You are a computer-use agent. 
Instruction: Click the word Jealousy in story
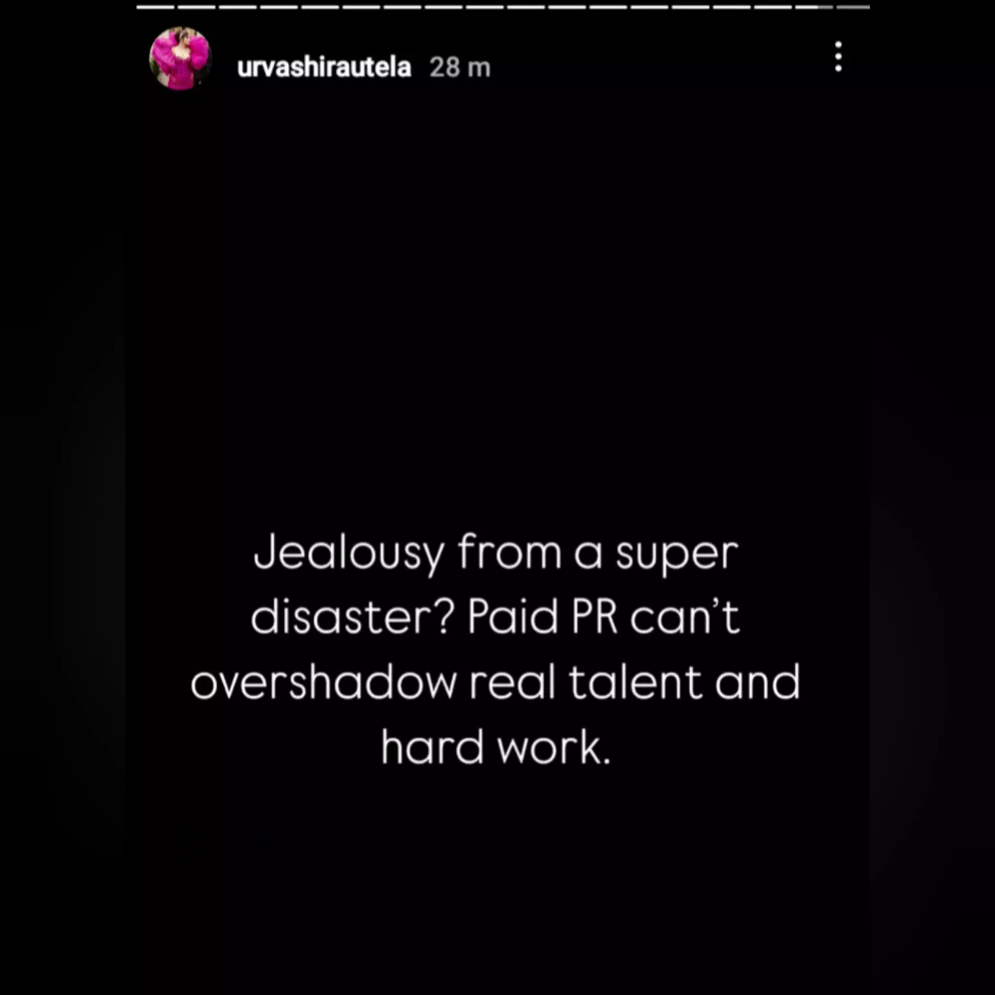click(349, 554)
